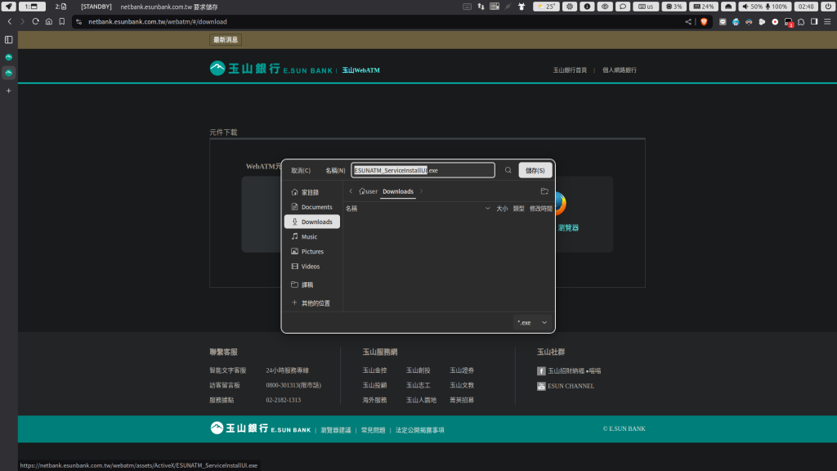Click the search icon in save dialog

(508, 170)
